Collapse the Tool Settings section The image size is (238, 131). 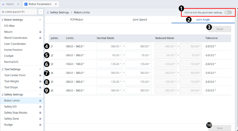(x=40, y=69)
